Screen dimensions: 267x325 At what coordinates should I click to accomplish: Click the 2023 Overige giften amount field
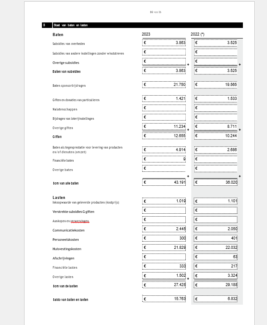[x=164, y=127]
